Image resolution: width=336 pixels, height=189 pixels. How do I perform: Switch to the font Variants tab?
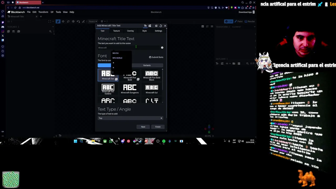coord(147,65)
